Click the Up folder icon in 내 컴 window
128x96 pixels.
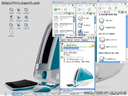click(116, 8)
